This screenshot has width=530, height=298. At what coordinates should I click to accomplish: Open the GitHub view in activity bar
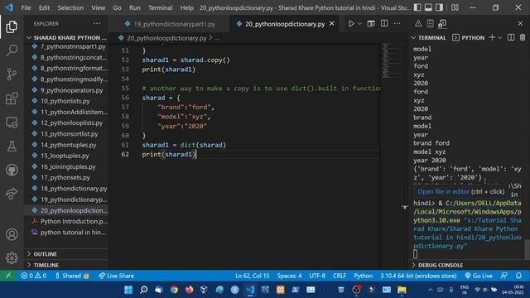[x=12, y=170]
